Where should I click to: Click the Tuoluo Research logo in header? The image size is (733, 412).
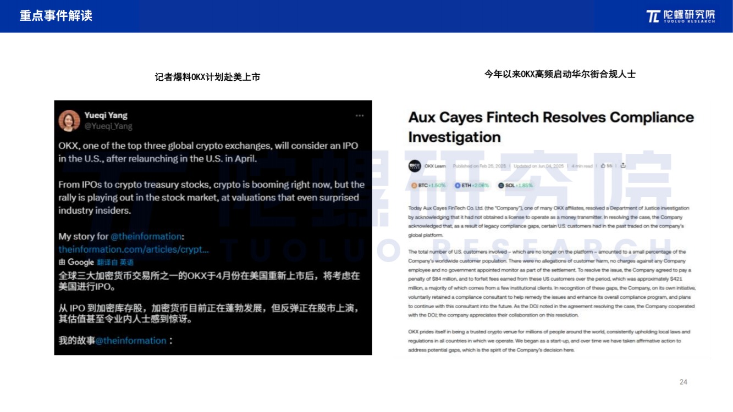[x=681, y=16]
